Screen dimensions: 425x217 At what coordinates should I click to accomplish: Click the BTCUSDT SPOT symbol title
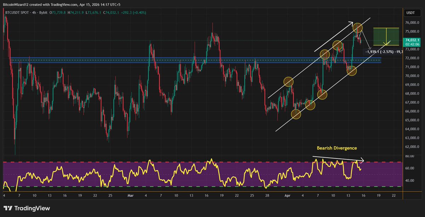pos(17,12)
